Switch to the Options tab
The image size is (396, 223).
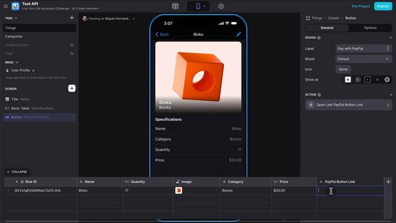[370, 28]
